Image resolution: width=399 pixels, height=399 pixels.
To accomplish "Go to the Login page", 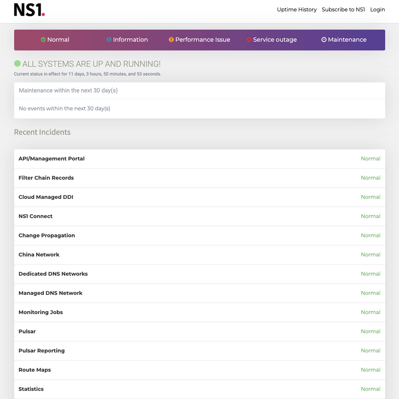I will click(377, 10).
